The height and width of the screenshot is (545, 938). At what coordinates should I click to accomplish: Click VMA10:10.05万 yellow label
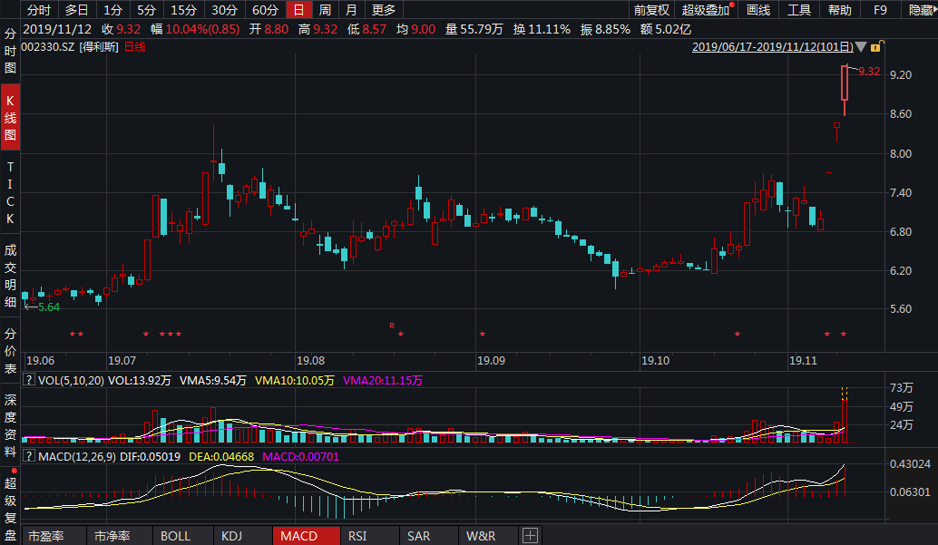pyautogui.click(x=294, y=381)
